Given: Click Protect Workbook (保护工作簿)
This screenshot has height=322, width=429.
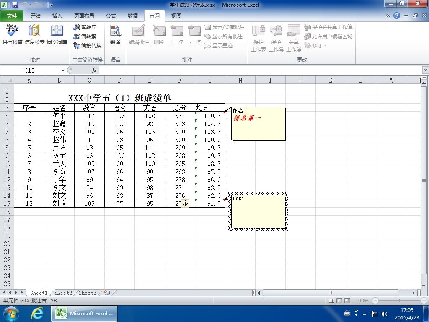Looking at the screenshot, I should (276, 38).
